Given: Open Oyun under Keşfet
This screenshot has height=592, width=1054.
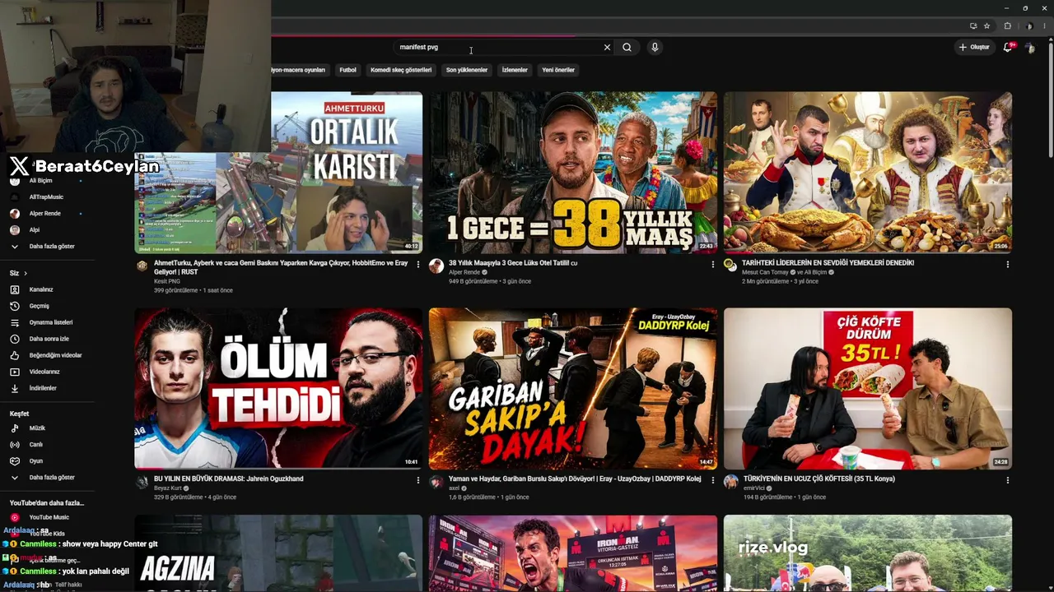Looking at the screenshot, I should (46, 461).
